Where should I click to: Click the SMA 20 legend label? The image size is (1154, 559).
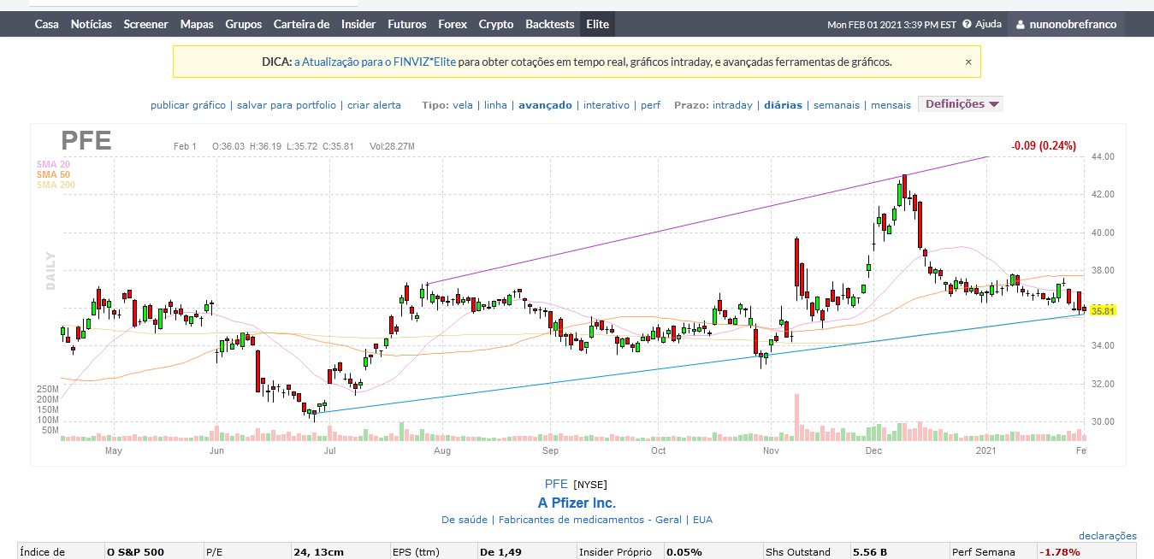[53, 164]
